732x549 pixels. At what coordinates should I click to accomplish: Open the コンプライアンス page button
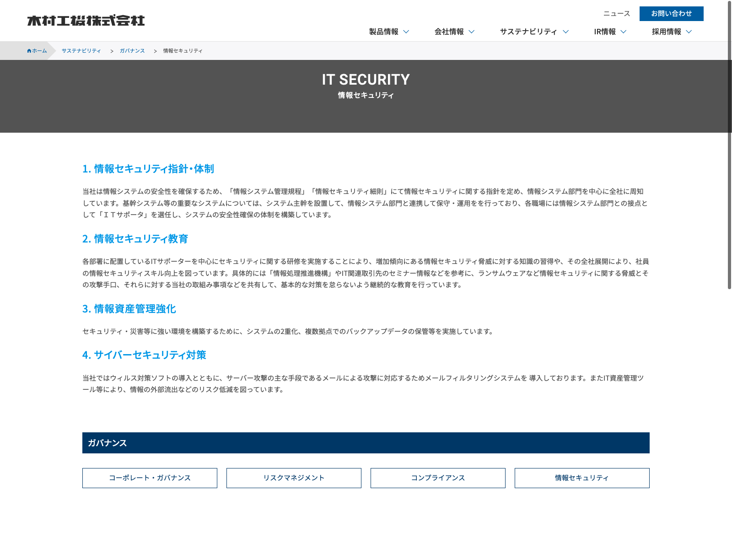coord(438,478)
